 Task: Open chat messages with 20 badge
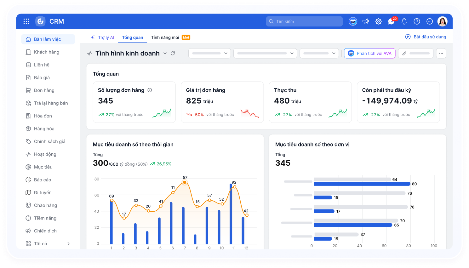[391, 21]
